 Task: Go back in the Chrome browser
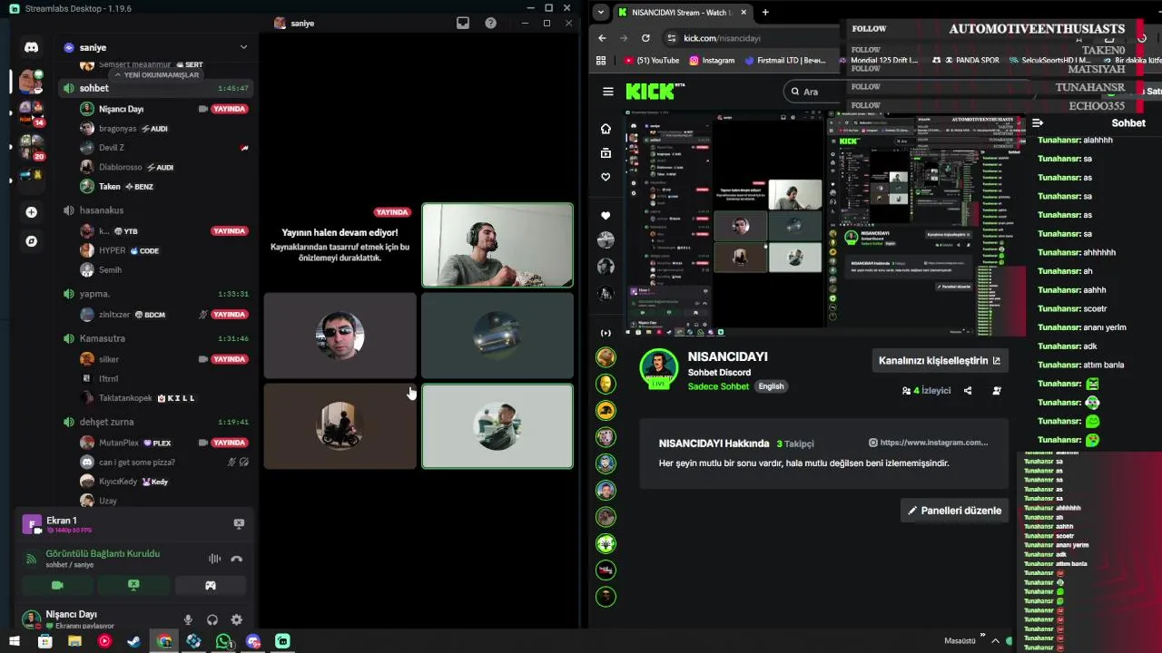[602, 38]
